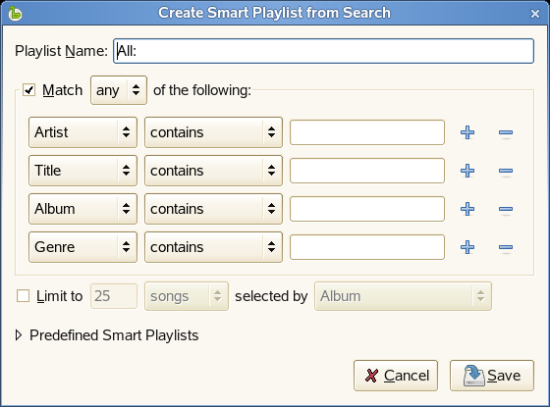Add a rule after the Genre row
Viewport: 550px width, 407px height.
(467, 247)
